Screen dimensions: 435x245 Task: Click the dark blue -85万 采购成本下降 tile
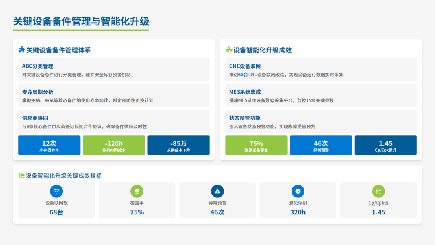[x=178, y=145]
